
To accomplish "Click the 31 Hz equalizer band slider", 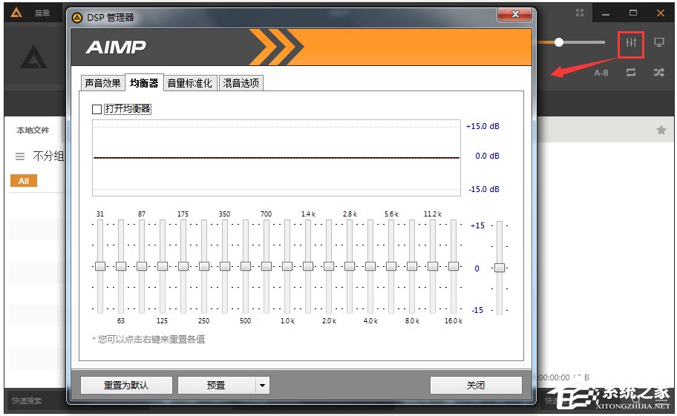I will coord(100,265).
